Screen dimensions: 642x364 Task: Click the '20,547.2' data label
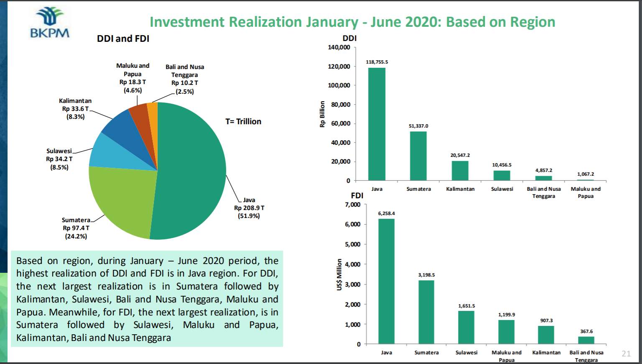click(460, 155)
